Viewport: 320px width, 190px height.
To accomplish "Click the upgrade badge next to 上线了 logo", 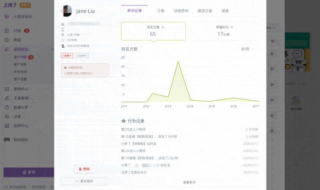I will pos(25,5).
